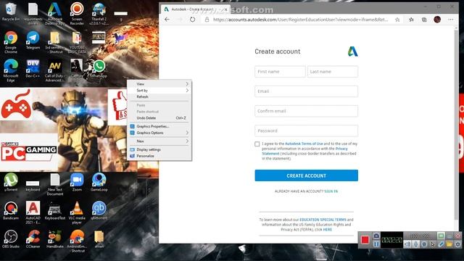The width and height of the screenshot is (464, 261).
Task: Select the green recording area mode icon
Action: 441,236
